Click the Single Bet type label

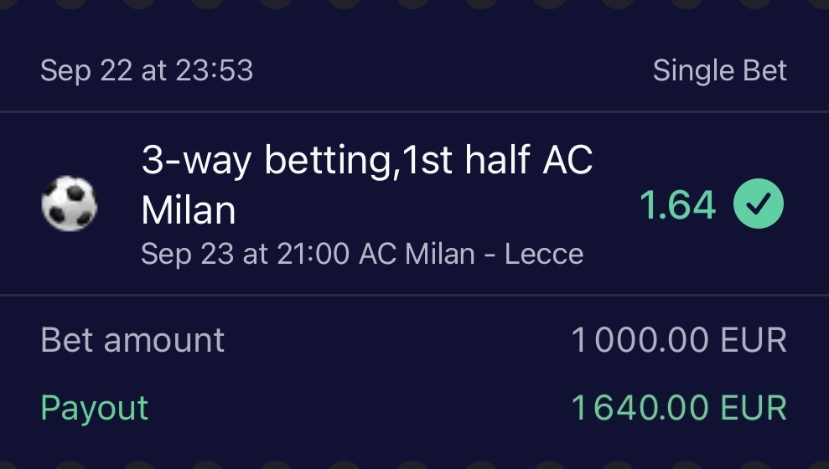(719, 71)
